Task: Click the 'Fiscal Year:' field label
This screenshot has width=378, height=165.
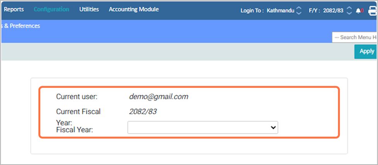Action: click(x=75, y=130)
